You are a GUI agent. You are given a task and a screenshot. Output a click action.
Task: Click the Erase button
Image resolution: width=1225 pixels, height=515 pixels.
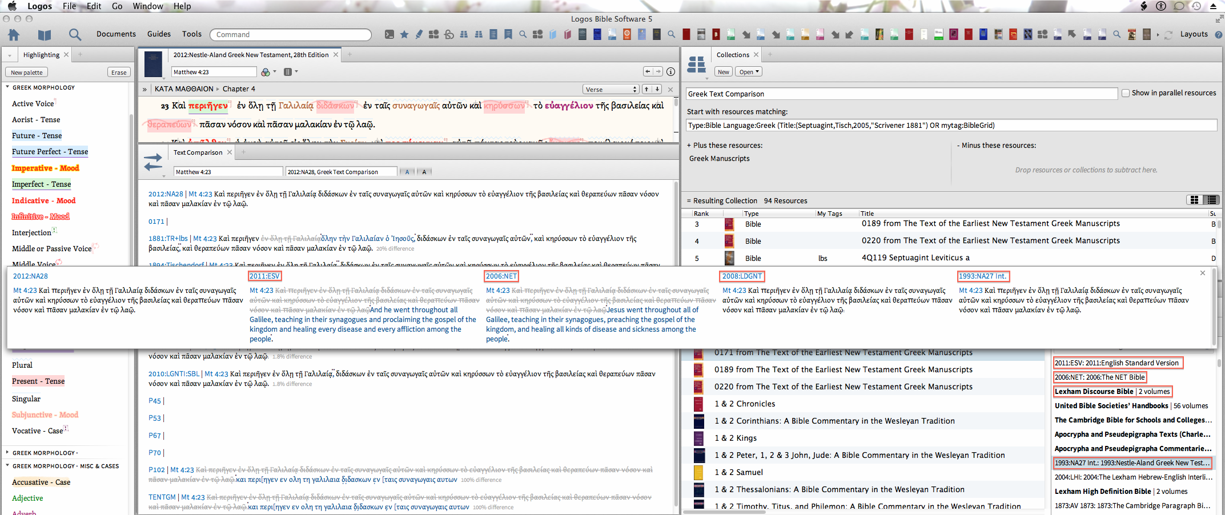point(119,73)
